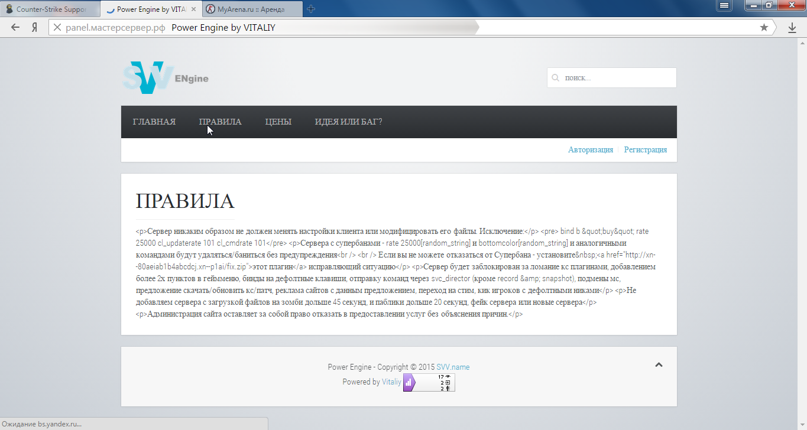Click the Регистрация link

(x=646, y=150)
